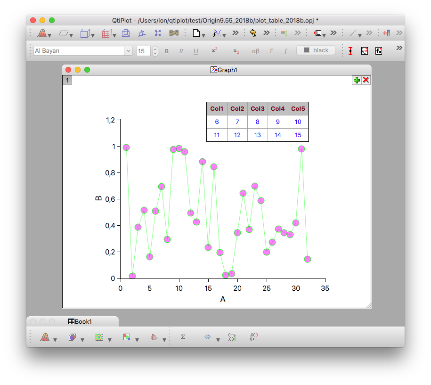Screen dimensions: 431x385
Task: Click the Sigma statistics icon
Action: click(x=183, y=337)
